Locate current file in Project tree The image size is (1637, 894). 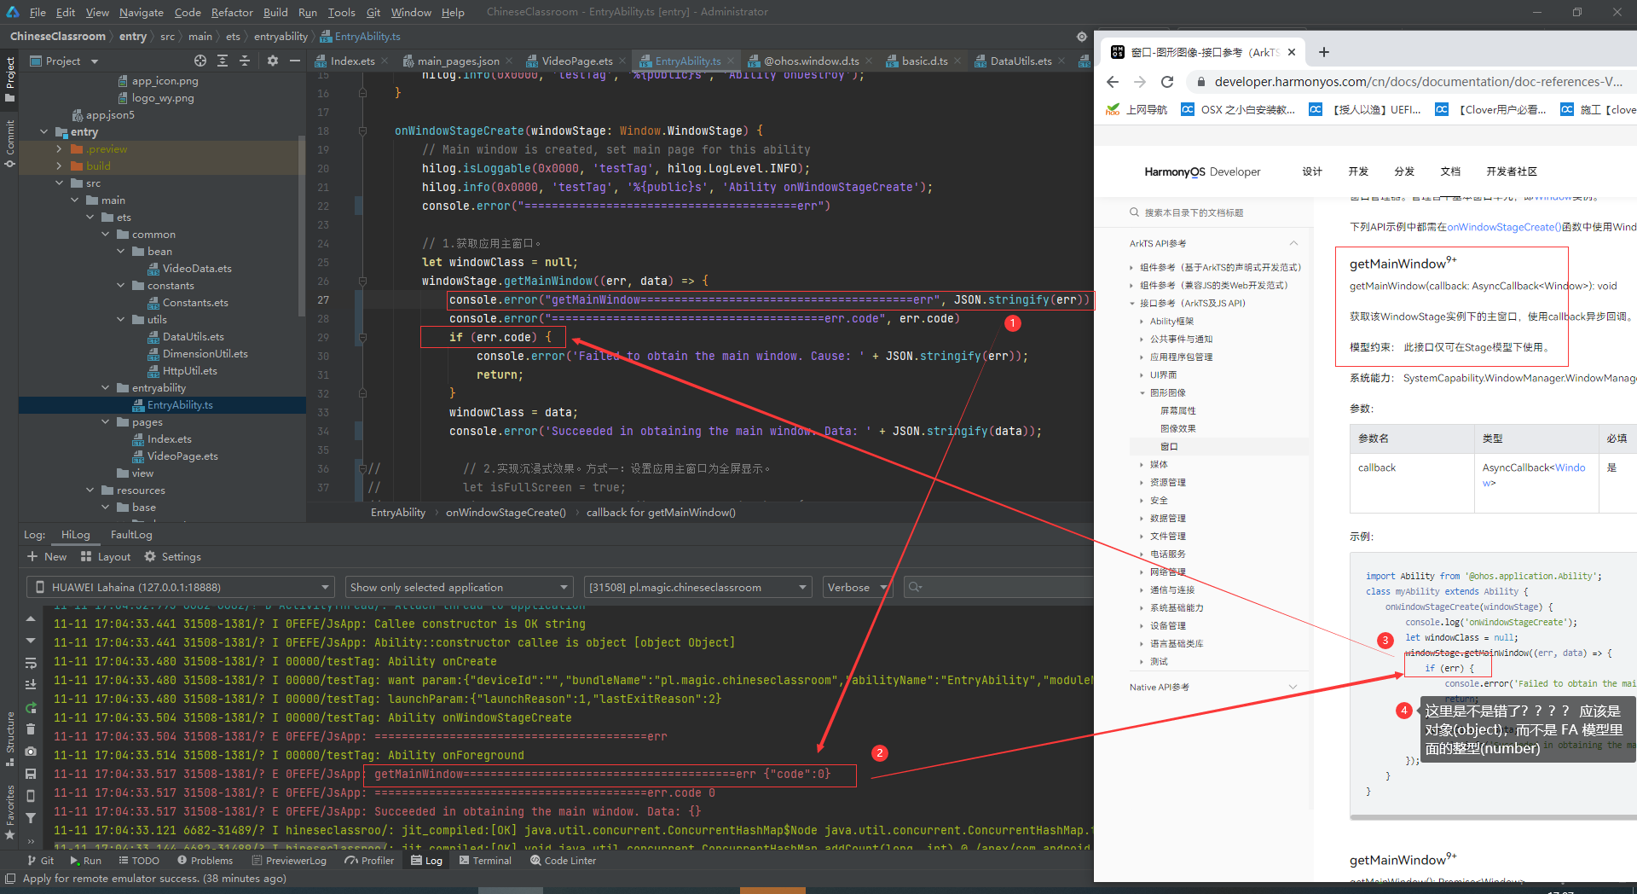[200, 61]
